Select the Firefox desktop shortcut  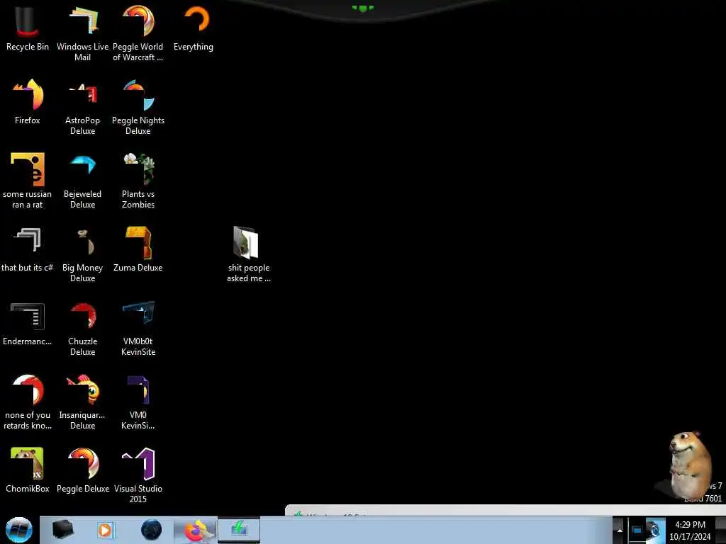[28, 102]
